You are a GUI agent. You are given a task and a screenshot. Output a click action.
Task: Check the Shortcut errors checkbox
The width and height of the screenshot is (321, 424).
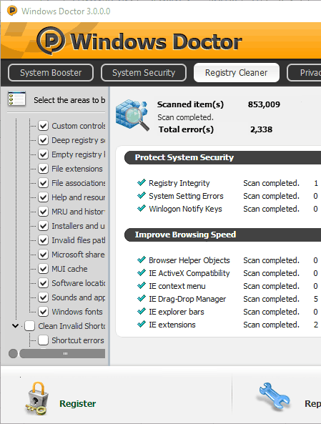[x=44, y=340]
